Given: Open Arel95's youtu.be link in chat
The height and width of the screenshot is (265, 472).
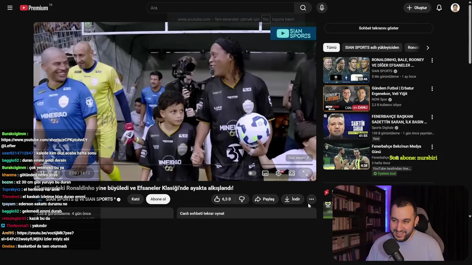Looking at the screenshot, I should pos(38,236).
